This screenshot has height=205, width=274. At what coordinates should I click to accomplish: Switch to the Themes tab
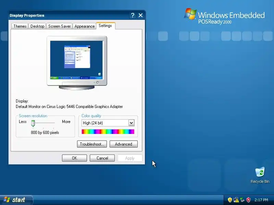pyautogui.click(x=20, y=26)
